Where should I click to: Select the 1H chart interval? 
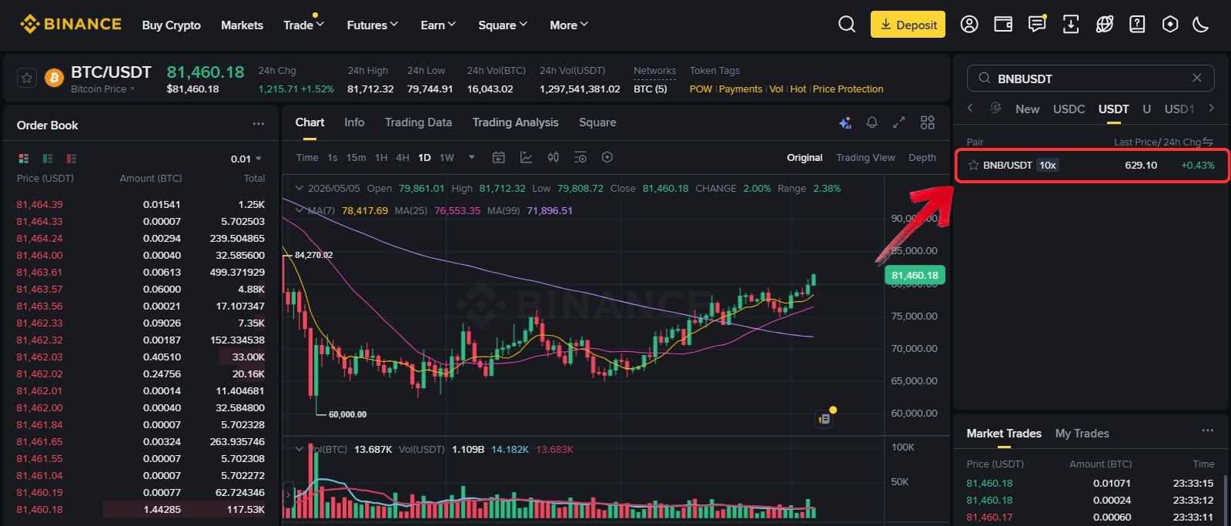click(x=381, y=157)
